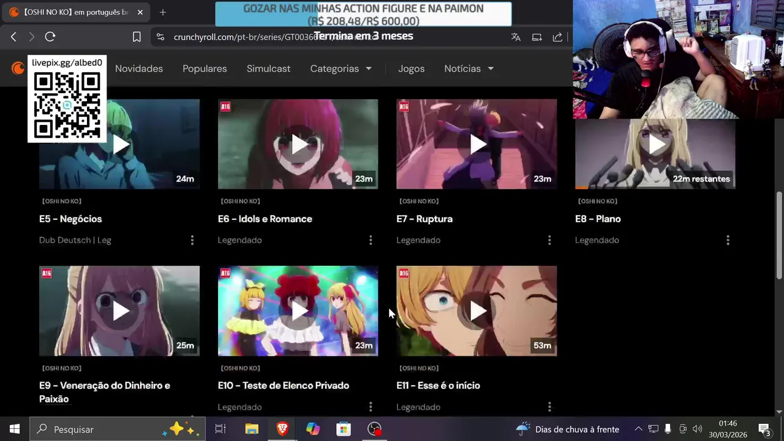
Task: Go back with the browser back arrow
Action: [13, 37]
